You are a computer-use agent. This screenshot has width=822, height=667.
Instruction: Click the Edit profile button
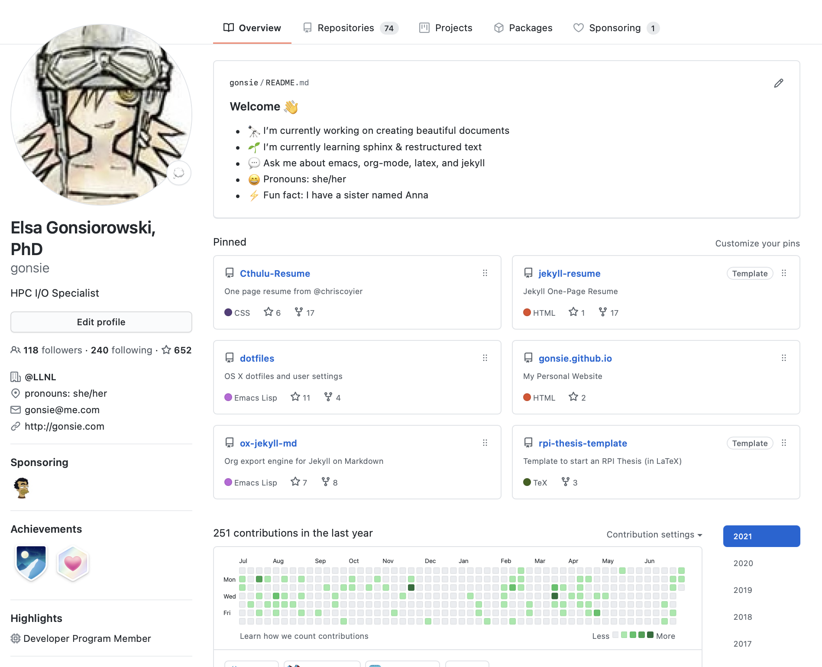point(101,322)
